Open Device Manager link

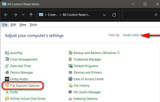[x=22, y=73]
